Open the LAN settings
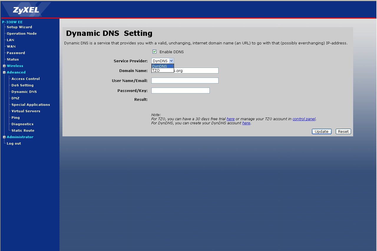Image resolution: width=377 pixels, height=251 pixels. 11,40
